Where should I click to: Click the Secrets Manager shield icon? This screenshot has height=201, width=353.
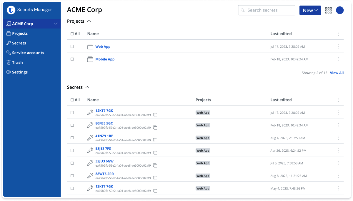pyautogui.click(x=11, y=10)
